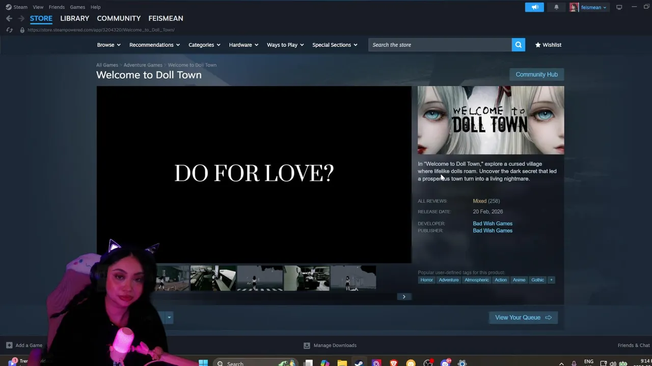This screenshot has width=652, height=366.
Task: Open the Games menu
Action: pyautogui.click(x=77, y=7)
